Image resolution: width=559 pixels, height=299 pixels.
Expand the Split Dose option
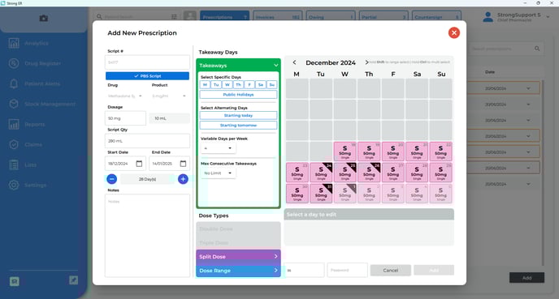(238, 256)
